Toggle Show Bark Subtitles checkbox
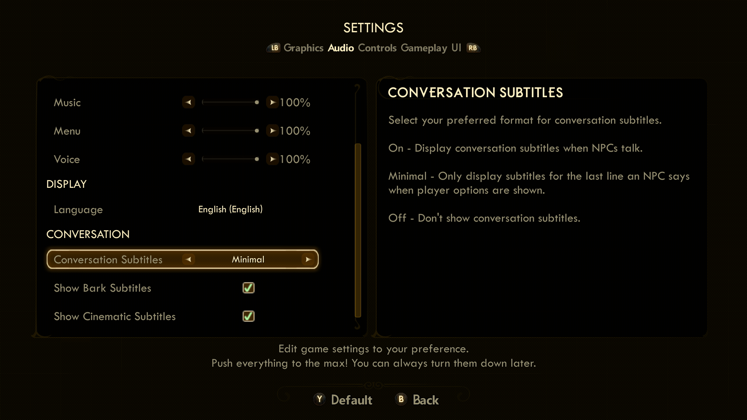The height and width of the screenshot is (420, 747). (248, 288)
